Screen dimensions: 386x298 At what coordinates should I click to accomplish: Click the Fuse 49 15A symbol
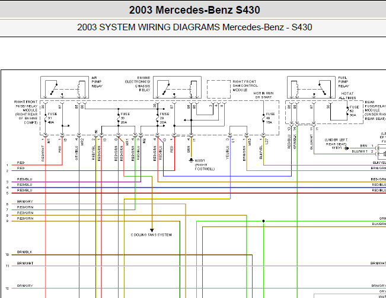pyautogui.click(x=263, y=118)
